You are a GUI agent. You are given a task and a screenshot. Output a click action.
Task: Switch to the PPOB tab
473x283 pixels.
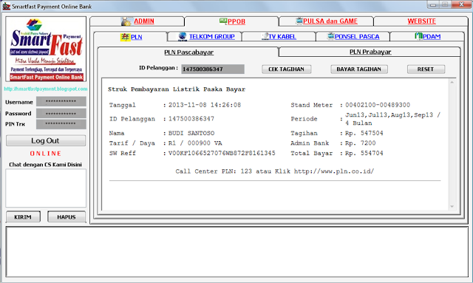pyautogui.click(x=231, y=21)
